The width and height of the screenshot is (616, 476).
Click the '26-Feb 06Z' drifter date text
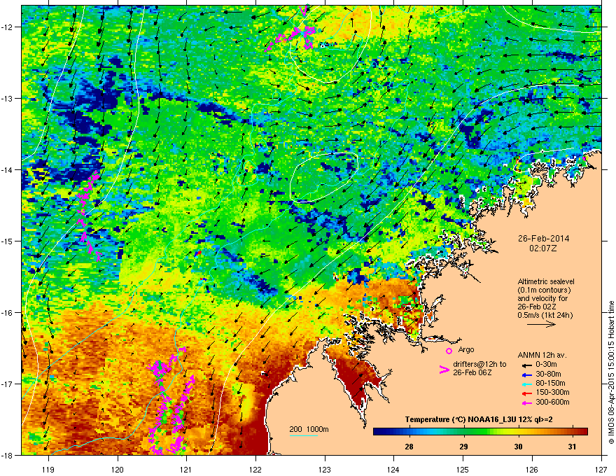pyautogui.click(x=472, y=372)
